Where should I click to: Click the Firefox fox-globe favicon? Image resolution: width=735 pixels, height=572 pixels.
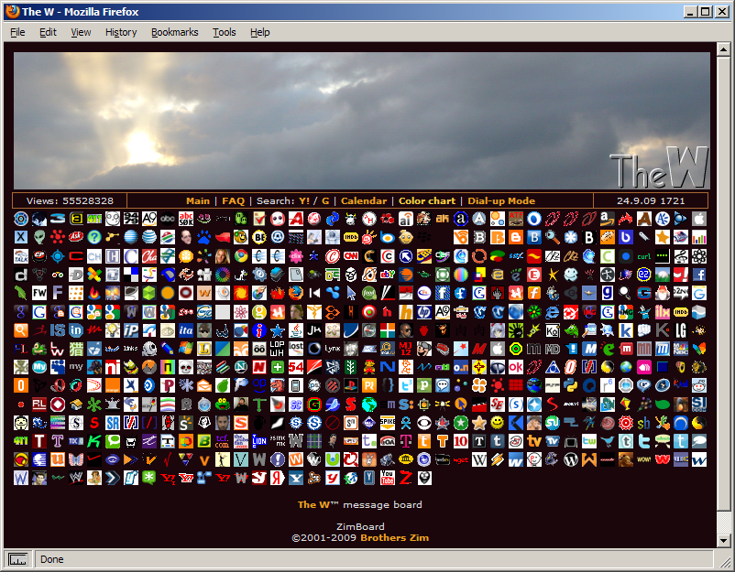pyautogui.click(x=296, y=293)
